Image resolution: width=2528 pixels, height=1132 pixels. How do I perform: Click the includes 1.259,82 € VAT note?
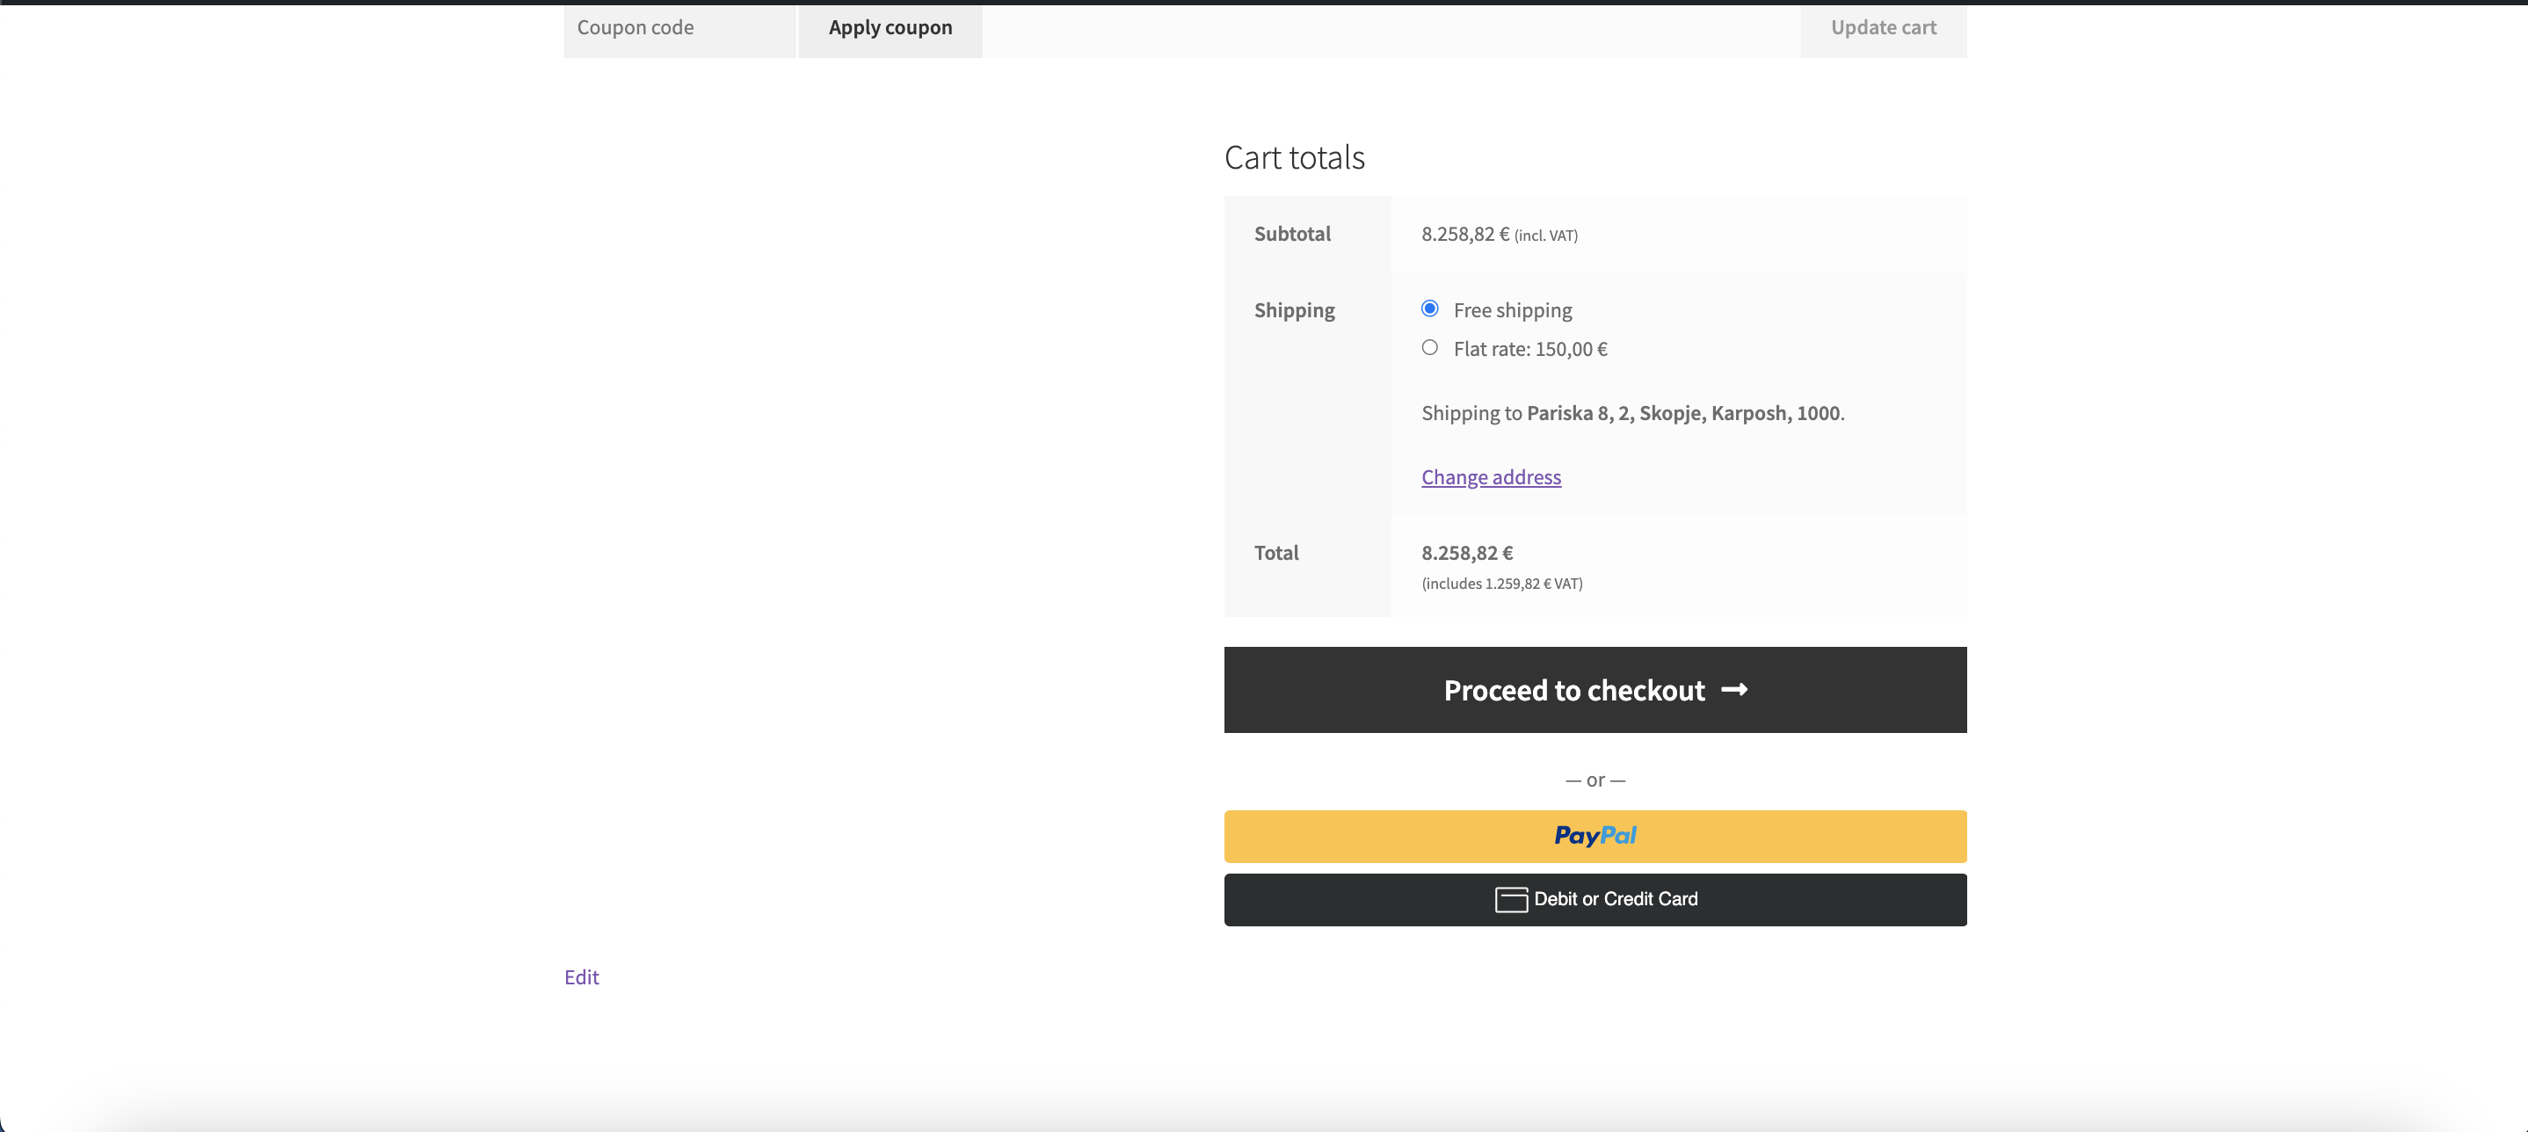click(1501, 584)
